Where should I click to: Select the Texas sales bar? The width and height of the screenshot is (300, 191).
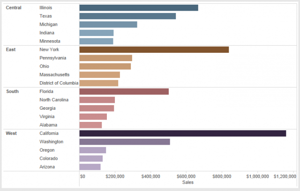[127, 16]
